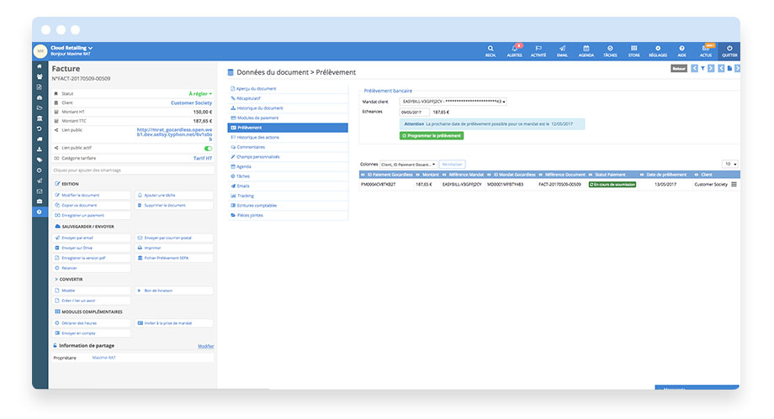Click the Echéances date input field

[x=413, y=112]
